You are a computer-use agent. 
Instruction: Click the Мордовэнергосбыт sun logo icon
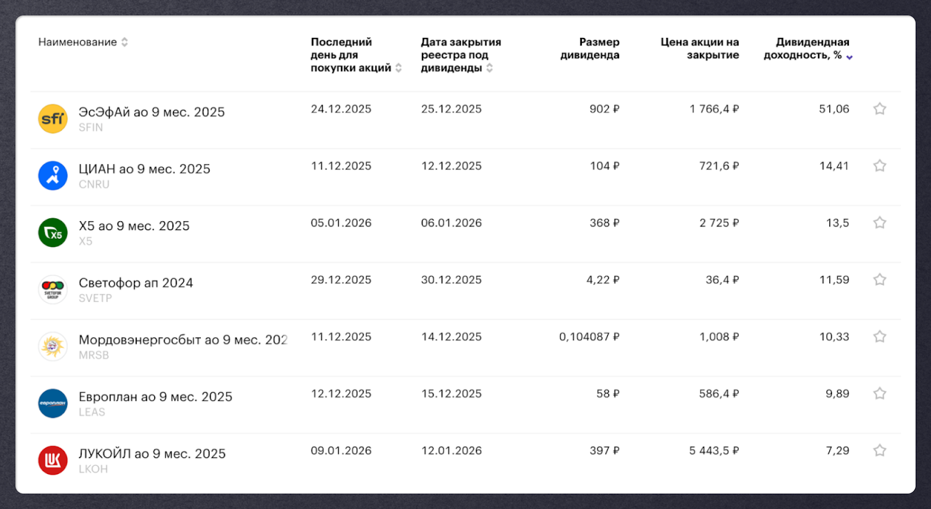[x=53, y=347]
